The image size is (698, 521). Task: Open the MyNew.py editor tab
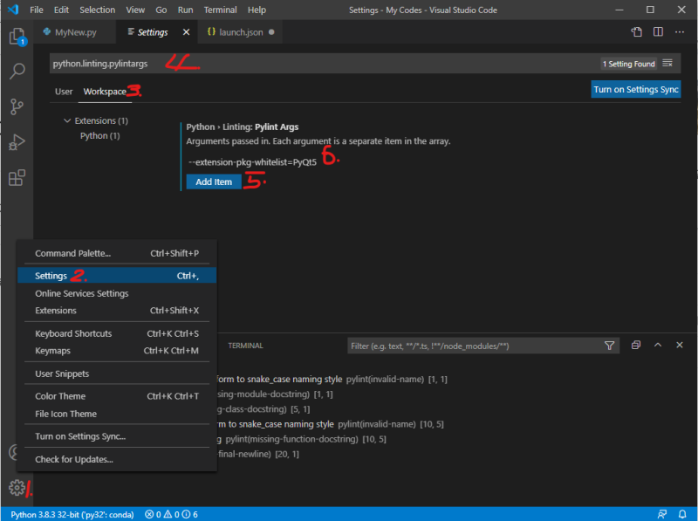pos(75,32)
